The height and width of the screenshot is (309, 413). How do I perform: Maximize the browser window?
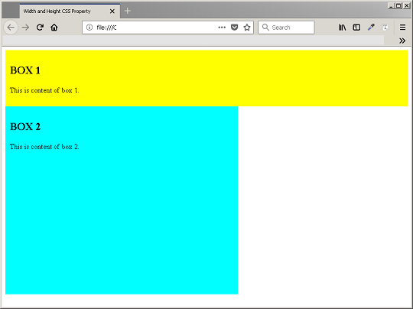398,5
